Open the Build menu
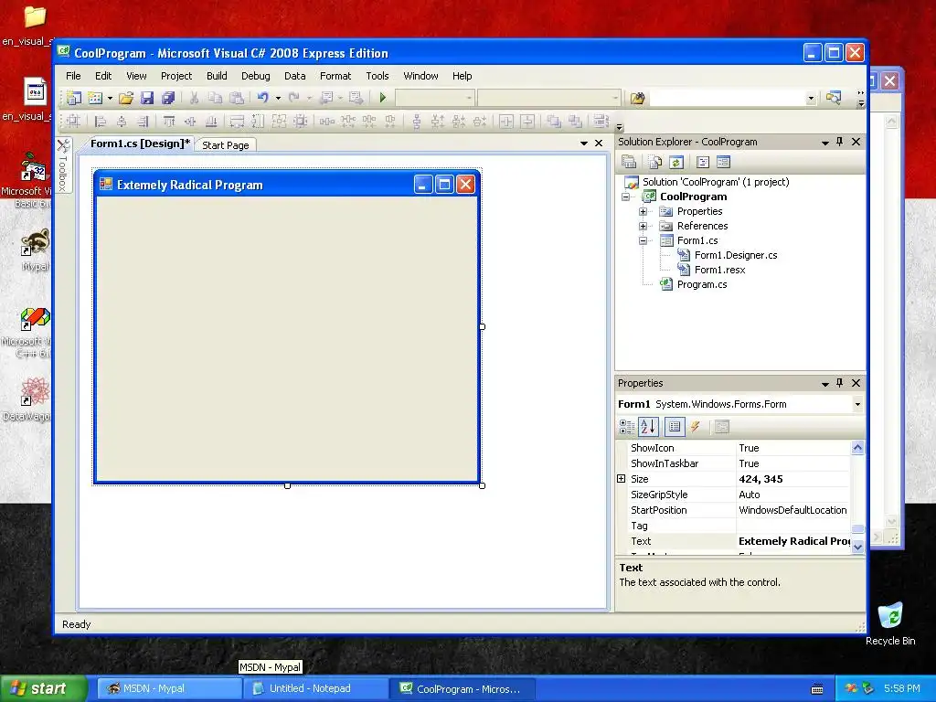This screenshot has width=936, height=702. (x=217, y=76)
